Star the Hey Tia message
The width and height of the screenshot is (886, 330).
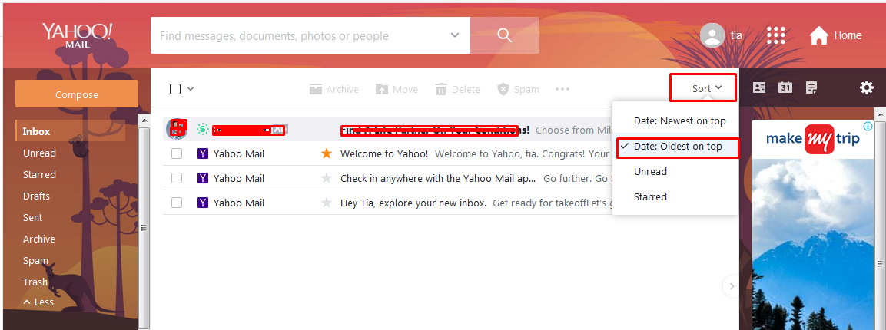pos(326,203)
